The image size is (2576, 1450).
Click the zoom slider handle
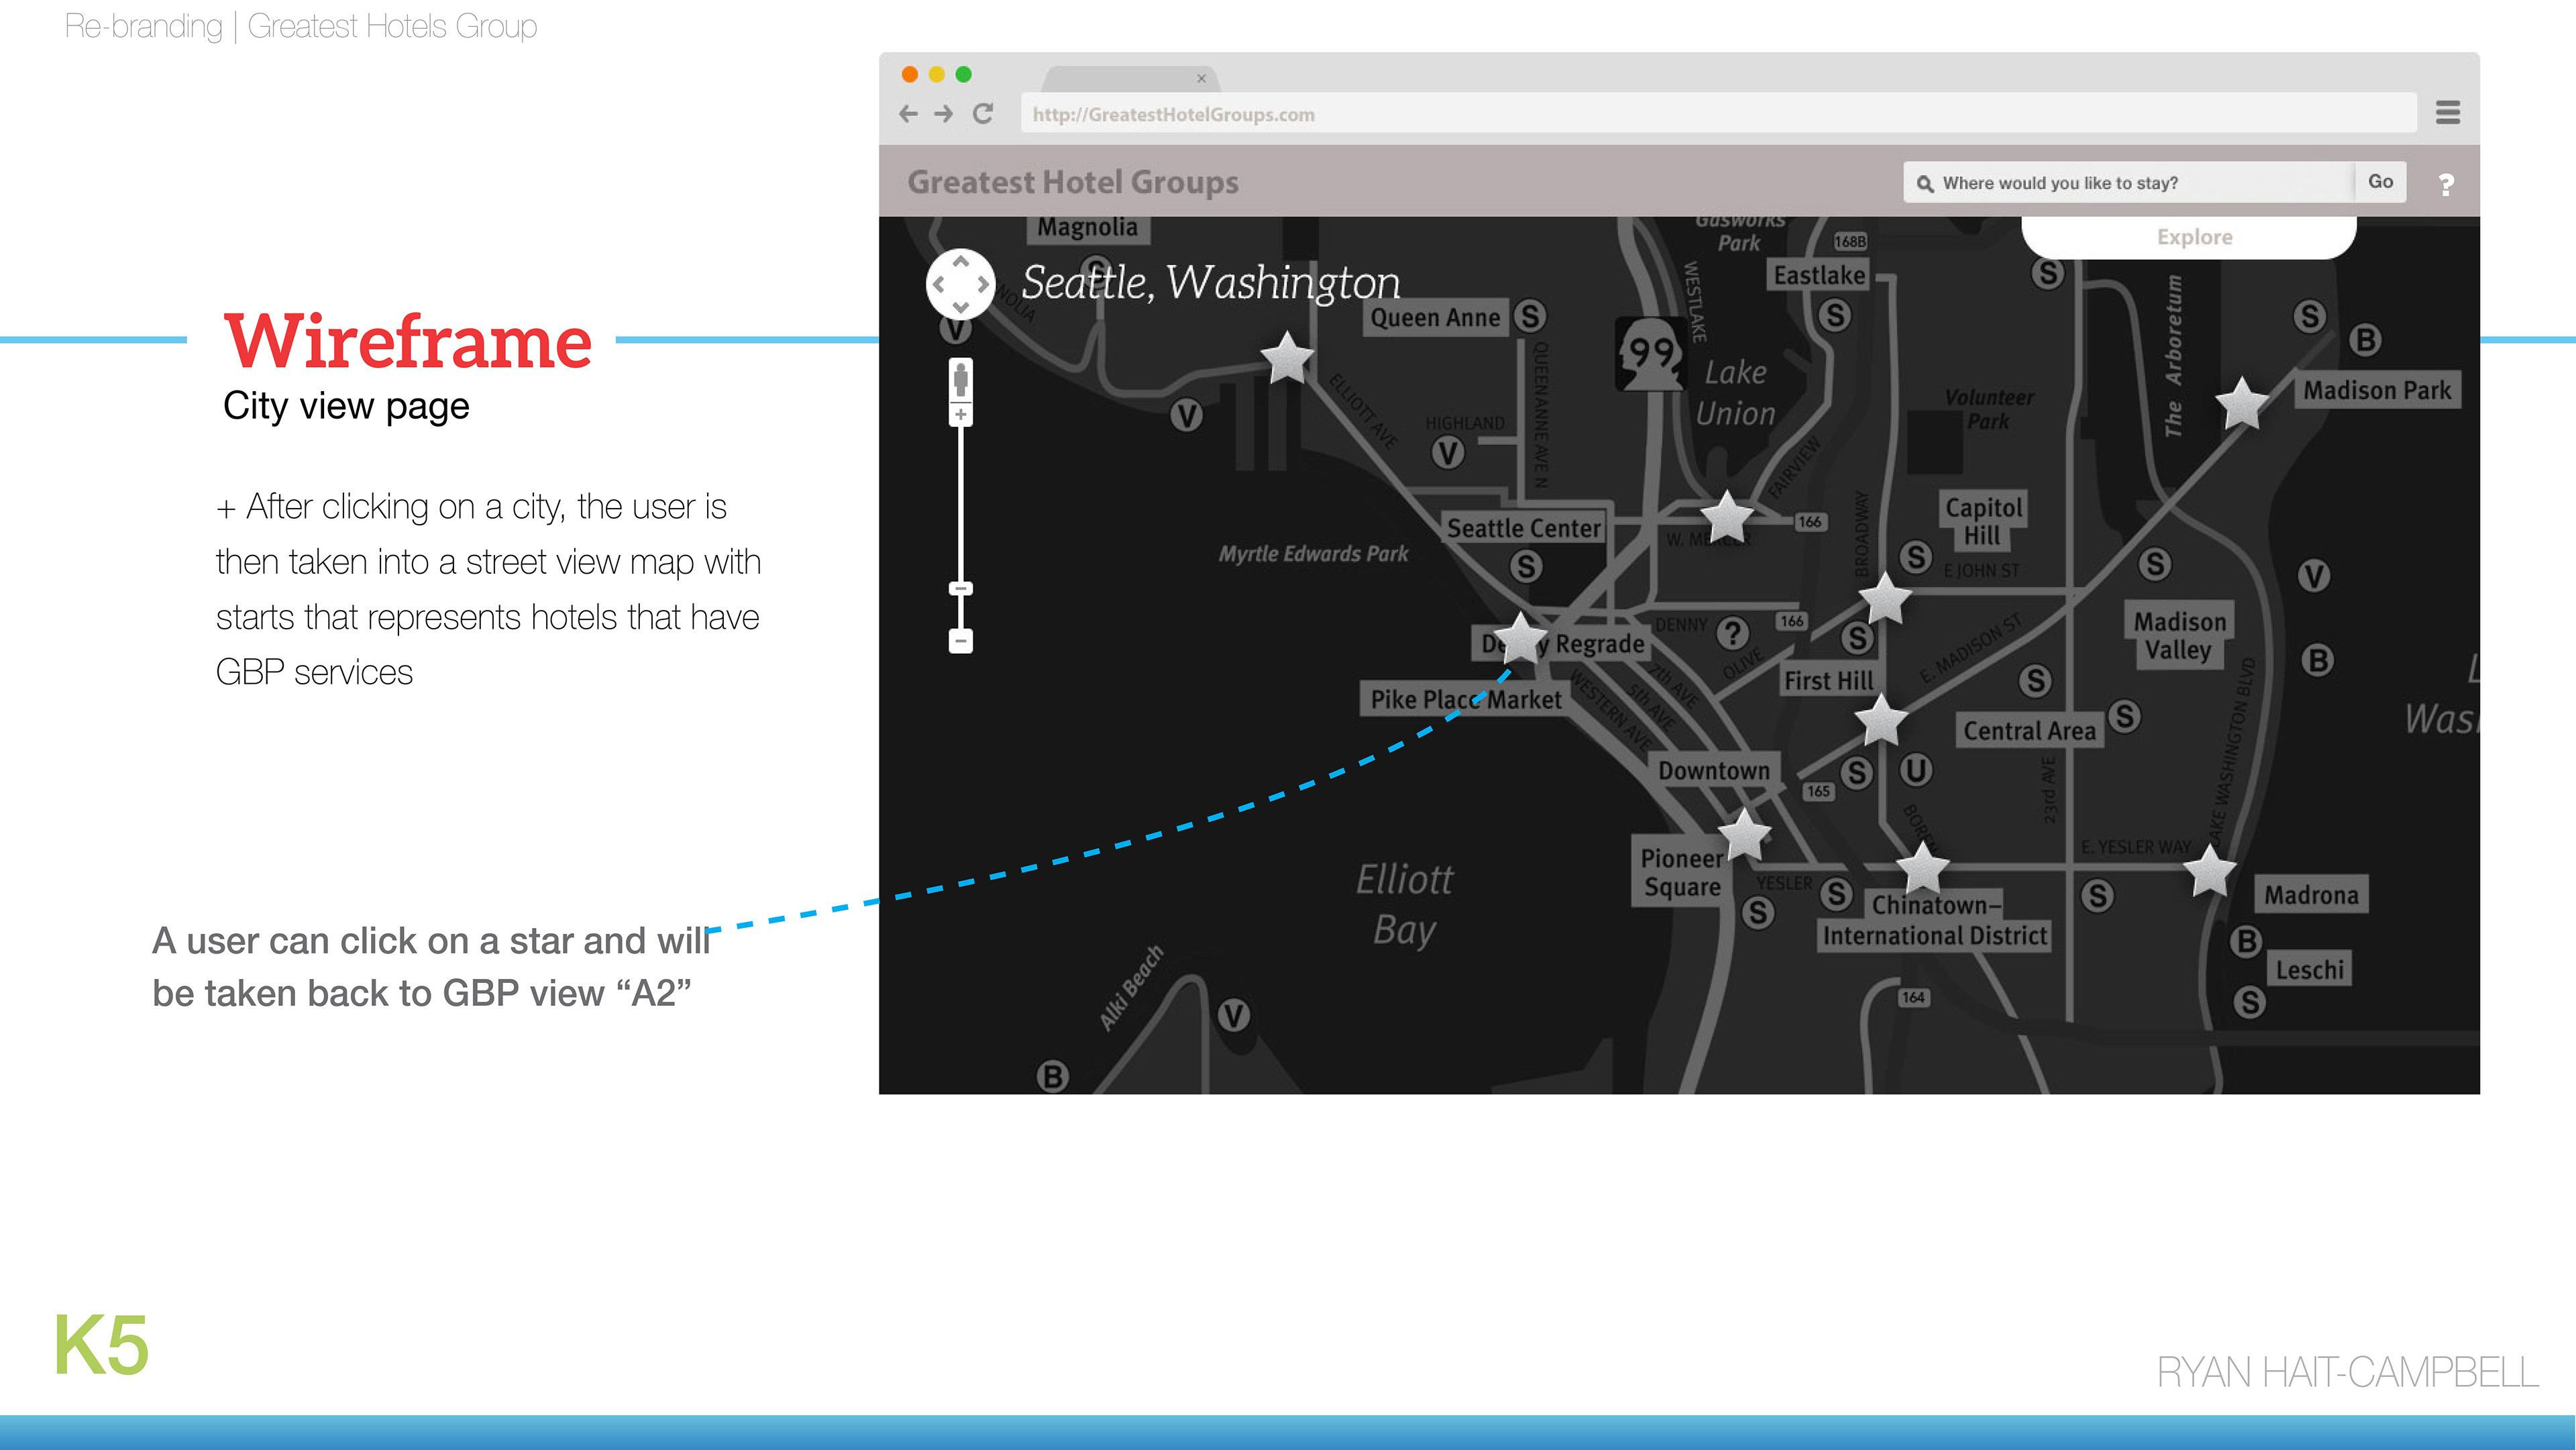(960, 589)
